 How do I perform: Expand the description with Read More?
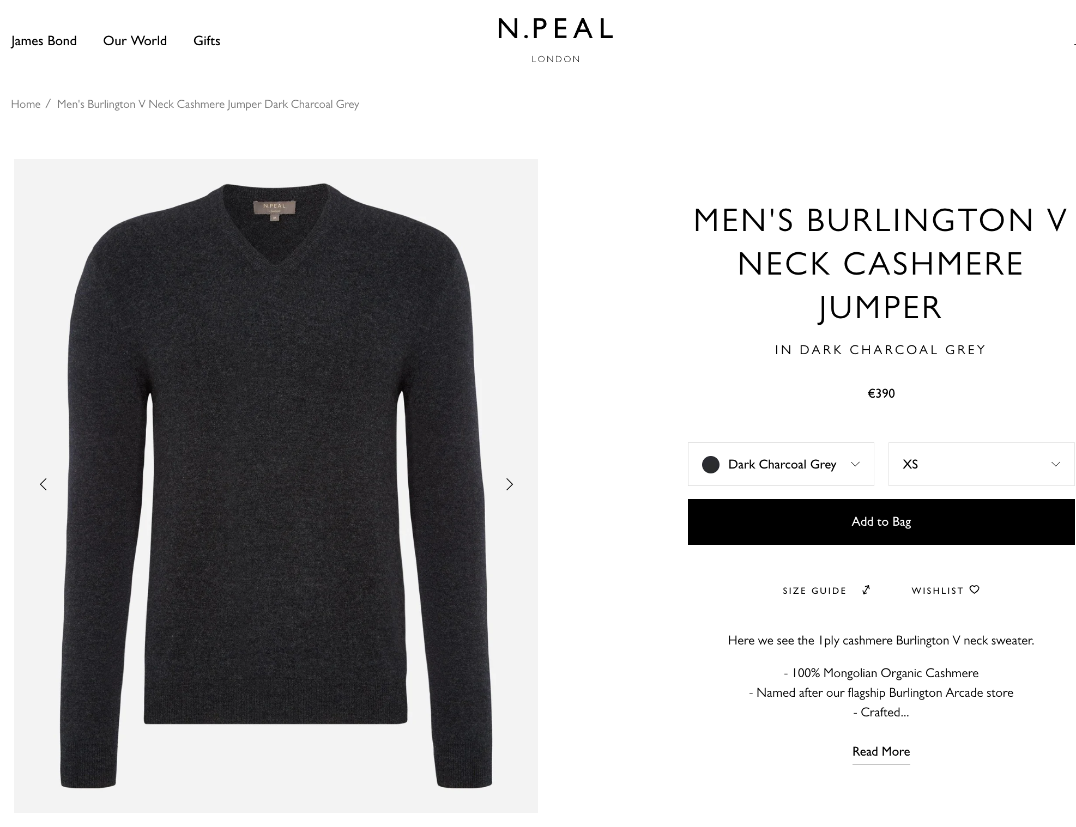[881, 752]
